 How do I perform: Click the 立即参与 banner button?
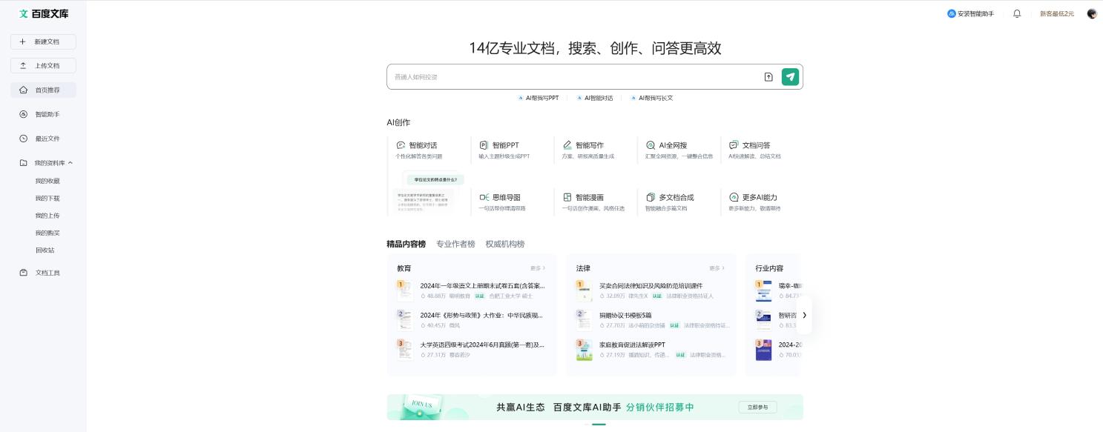(757, 407)
